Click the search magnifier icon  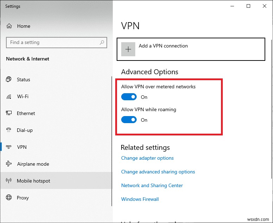102,43
